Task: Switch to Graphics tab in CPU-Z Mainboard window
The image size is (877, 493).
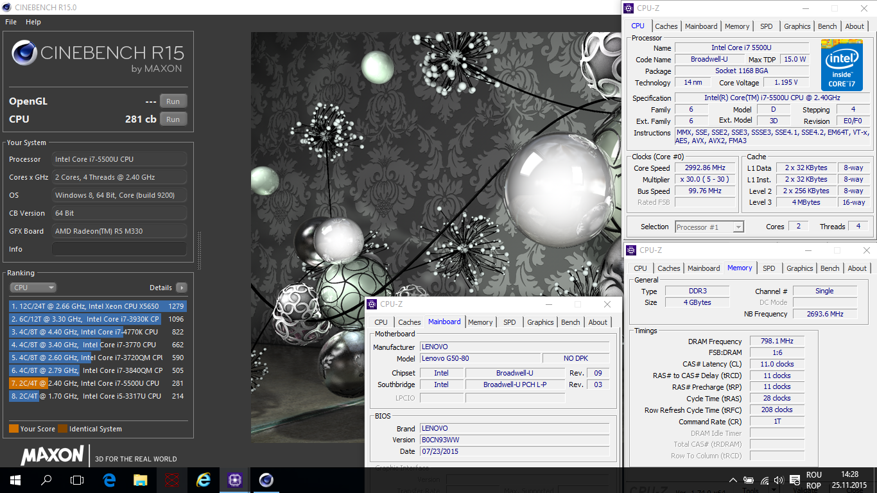Action: pyautogui.click(x=540, y=322)
